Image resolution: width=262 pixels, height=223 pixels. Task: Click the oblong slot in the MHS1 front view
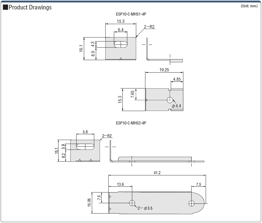[x=121, y=45]
